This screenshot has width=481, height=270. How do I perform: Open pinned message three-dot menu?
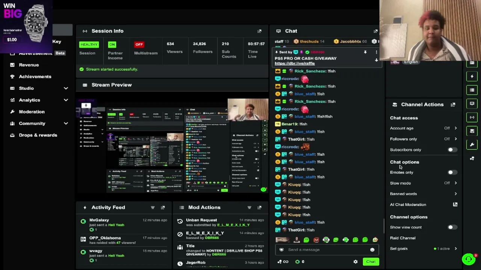tap(376, 52)
